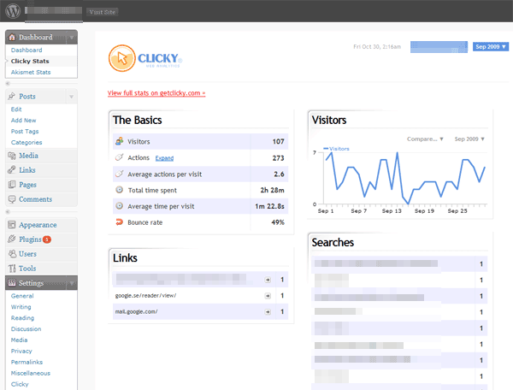513x390 pixels.
Task: Open Add New under Posts
Action: pos(24,121)
